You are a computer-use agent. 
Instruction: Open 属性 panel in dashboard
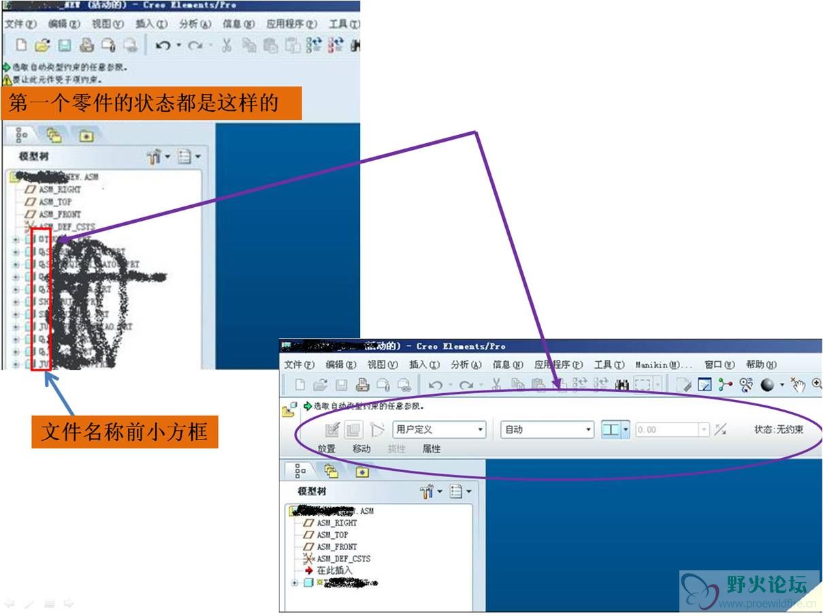click(x=432, y=449)
